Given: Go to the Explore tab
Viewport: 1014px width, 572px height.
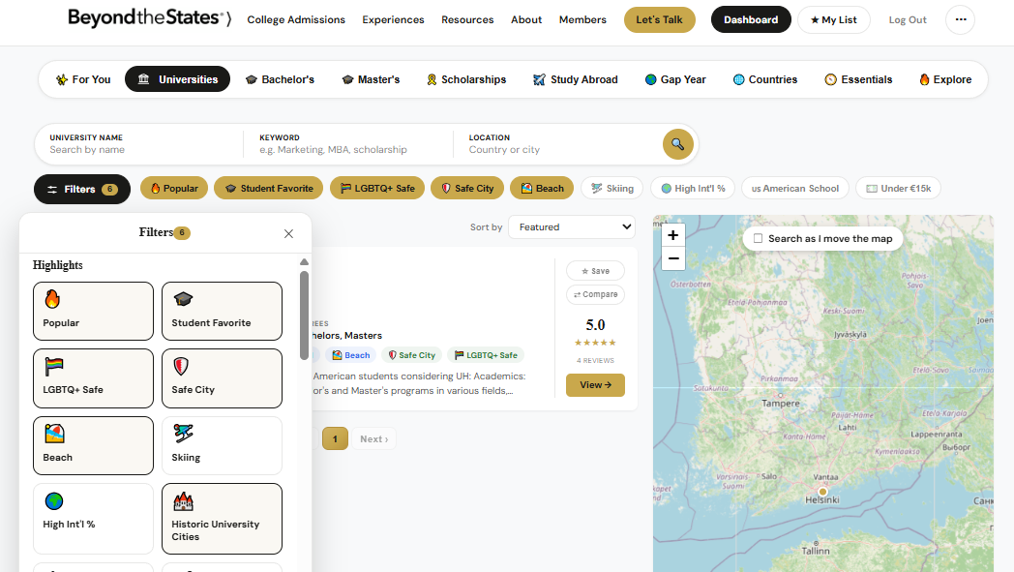Looking at the screenshot, I should click(x=944, y=79).
